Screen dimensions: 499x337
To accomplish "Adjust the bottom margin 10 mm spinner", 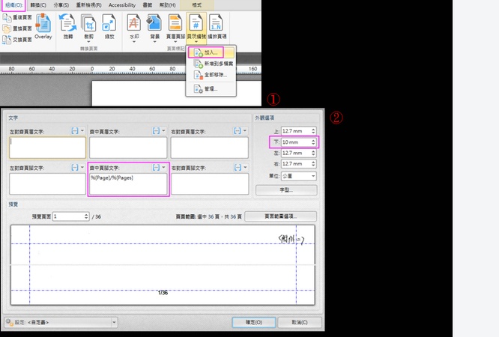I will [313, 142].
